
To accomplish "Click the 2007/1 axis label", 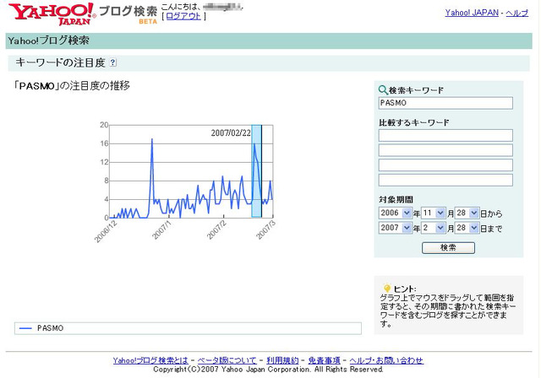I will tap(161, 229).
